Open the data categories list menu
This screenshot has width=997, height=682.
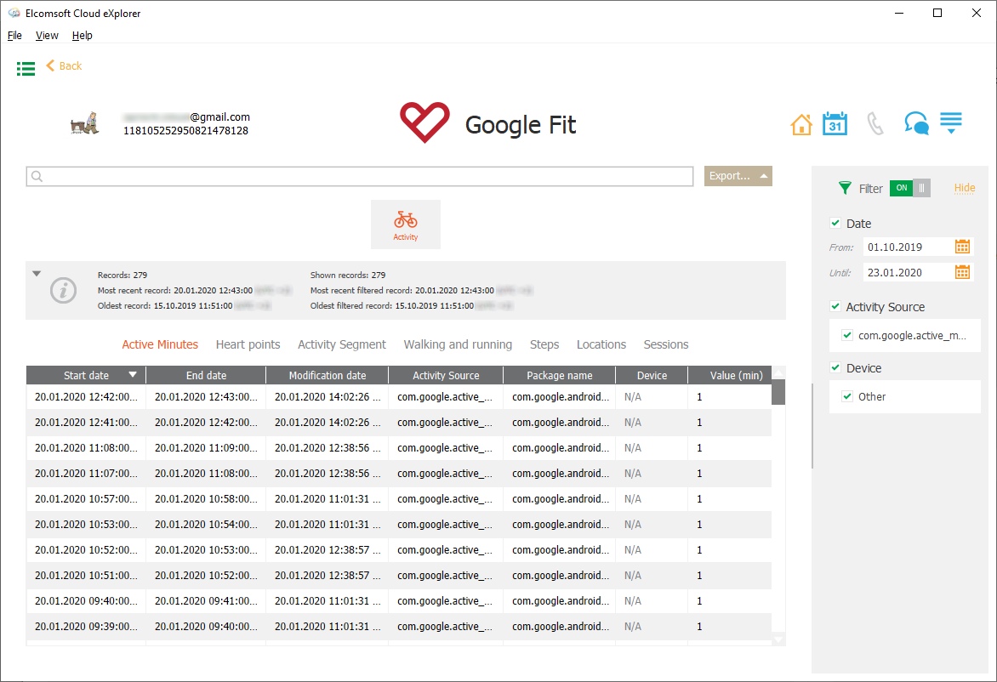[x=26, y=69]
